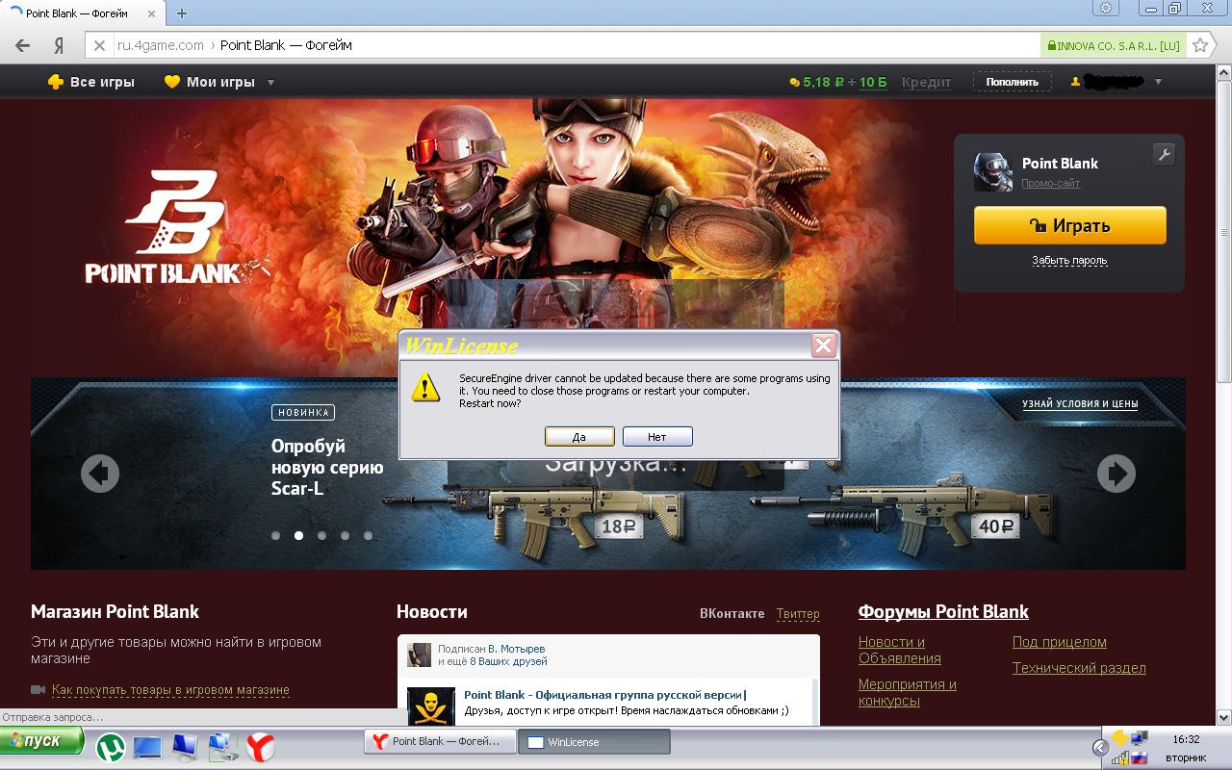
Task: Close the WinLicense dialog
Action: pyautogui.click(x=823, y=346)
